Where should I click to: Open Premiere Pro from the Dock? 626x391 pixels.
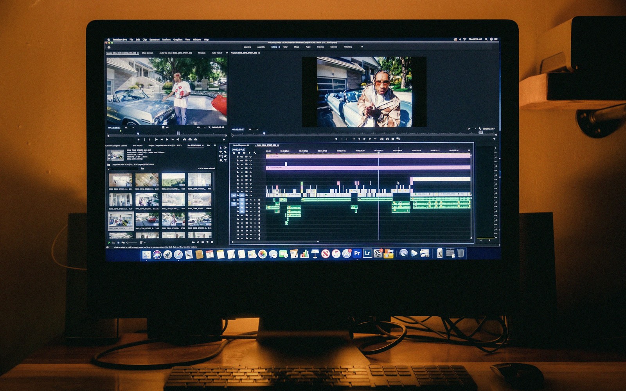pos(357,253)
